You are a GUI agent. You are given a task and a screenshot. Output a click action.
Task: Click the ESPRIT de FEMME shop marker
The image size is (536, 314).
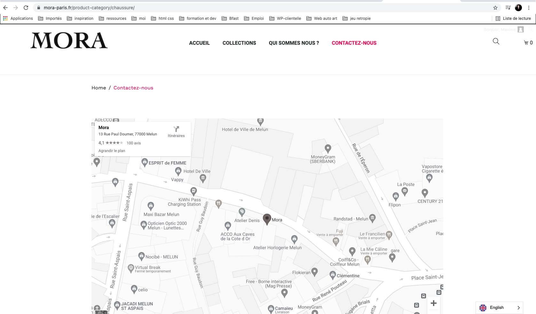pos(145,162)
